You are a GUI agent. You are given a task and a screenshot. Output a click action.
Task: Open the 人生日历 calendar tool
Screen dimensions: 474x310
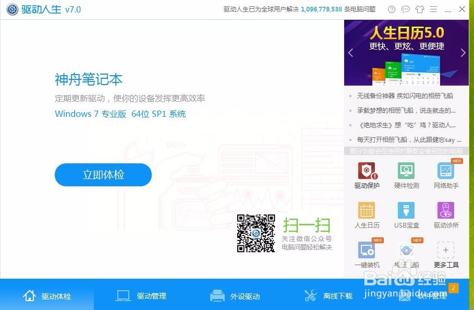pyautogui.click(x=367, y=215)
